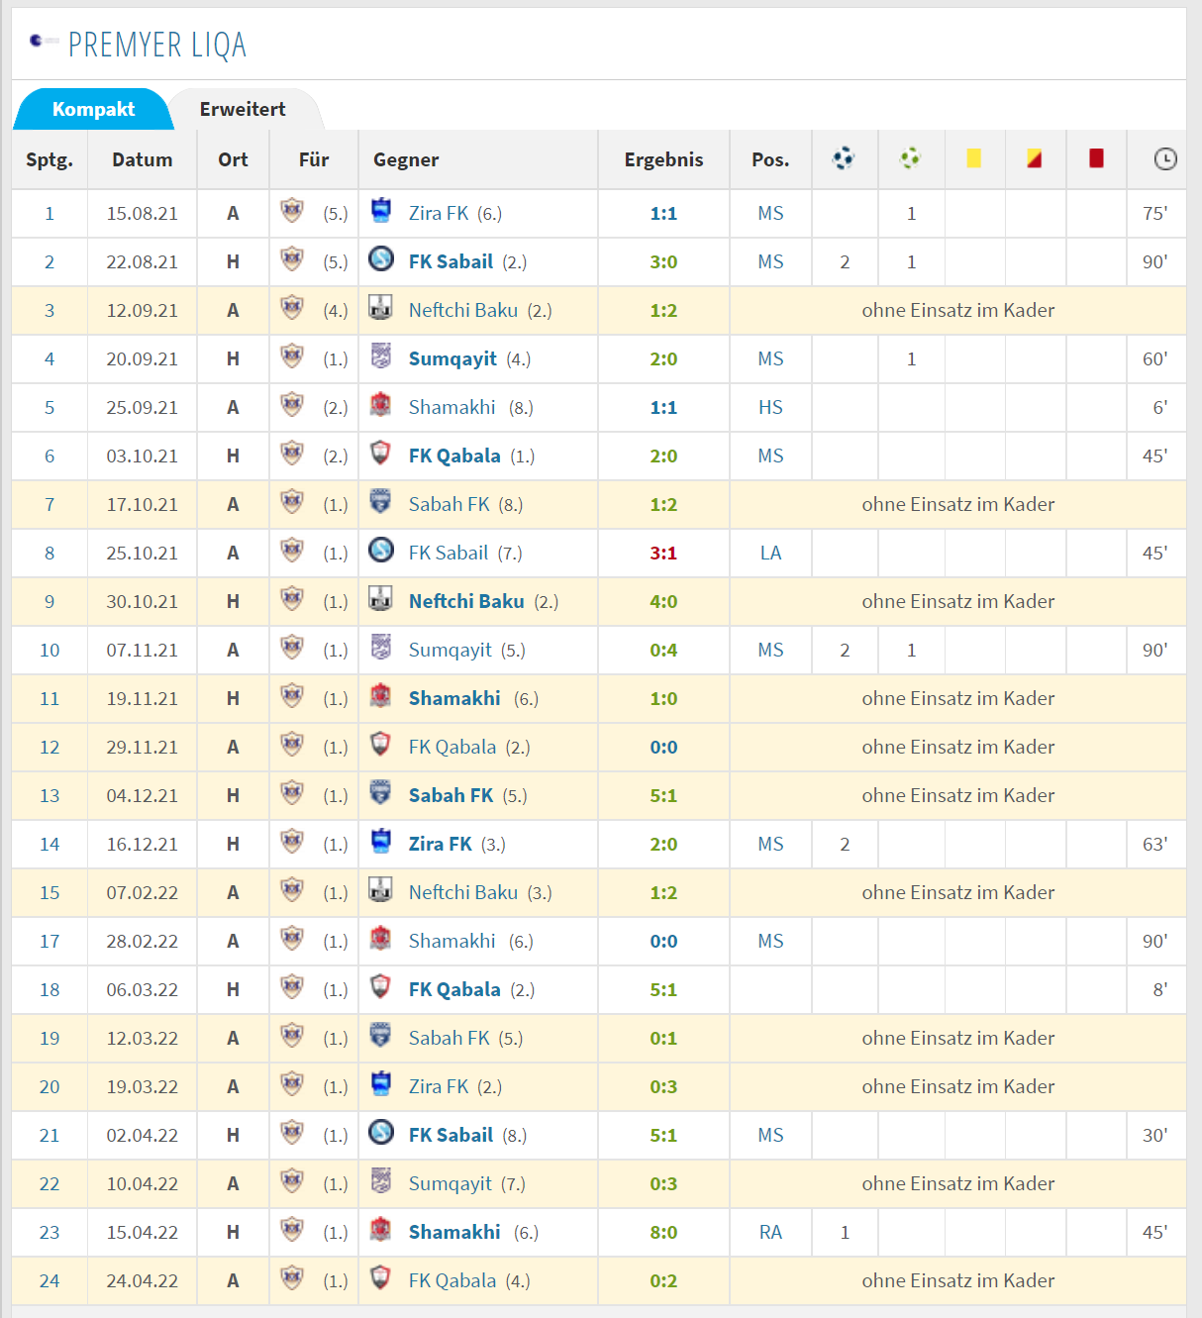Open the FK Qabala link in matchday 24

point(452,1280)
